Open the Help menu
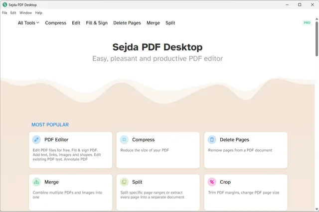319x212 pixels. tap(39, 13)
